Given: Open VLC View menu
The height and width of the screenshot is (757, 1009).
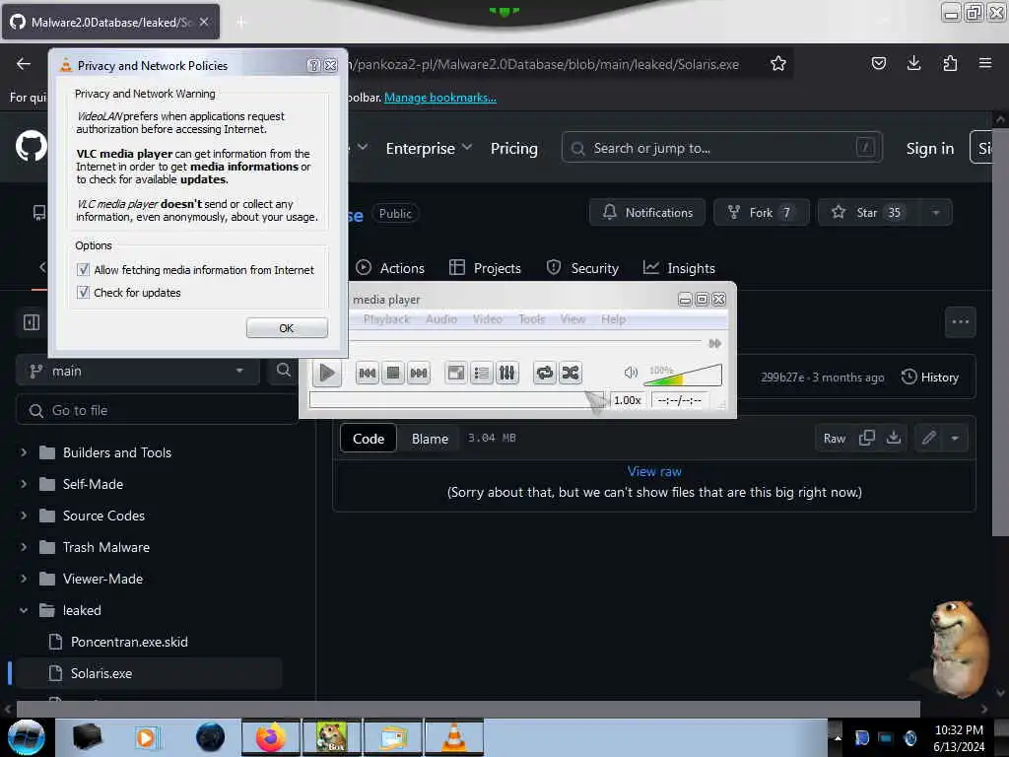Looking at the screenshot, I should (x=572, y=319).
